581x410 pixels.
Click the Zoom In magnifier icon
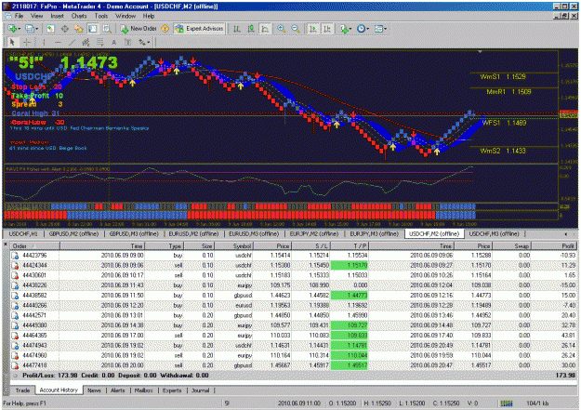(x=282, y=29)
